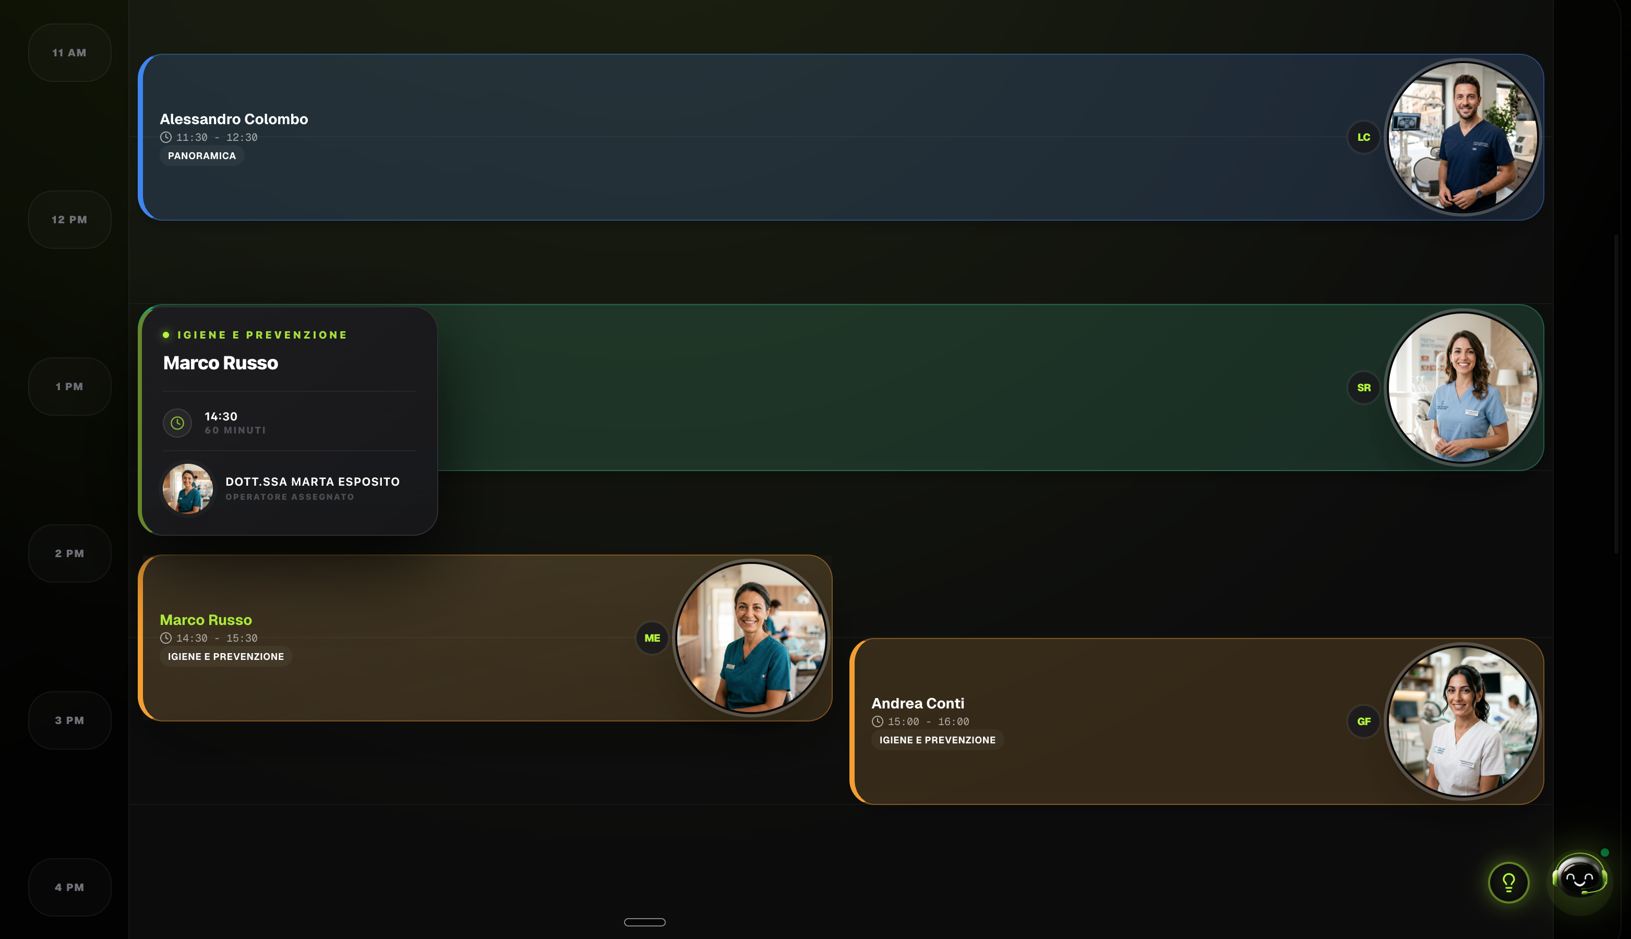Click the GF operator initials badge
1631x939 pixels.
(1363, 721)
